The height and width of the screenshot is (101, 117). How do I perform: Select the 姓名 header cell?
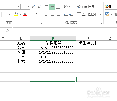point(21,43)
